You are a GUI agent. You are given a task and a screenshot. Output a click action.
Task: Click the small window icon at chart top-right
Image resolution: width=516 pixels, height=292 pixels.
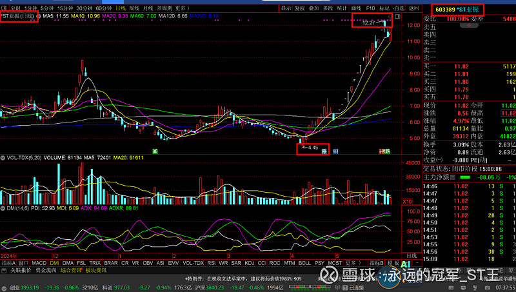398,17
